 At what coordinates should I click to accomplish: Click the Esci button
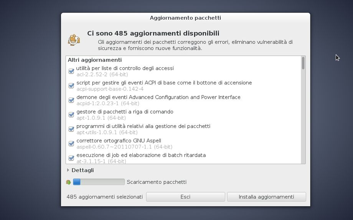tap(185, 197)
